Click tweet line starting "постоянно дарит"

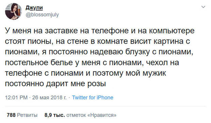tap(55, 84)
